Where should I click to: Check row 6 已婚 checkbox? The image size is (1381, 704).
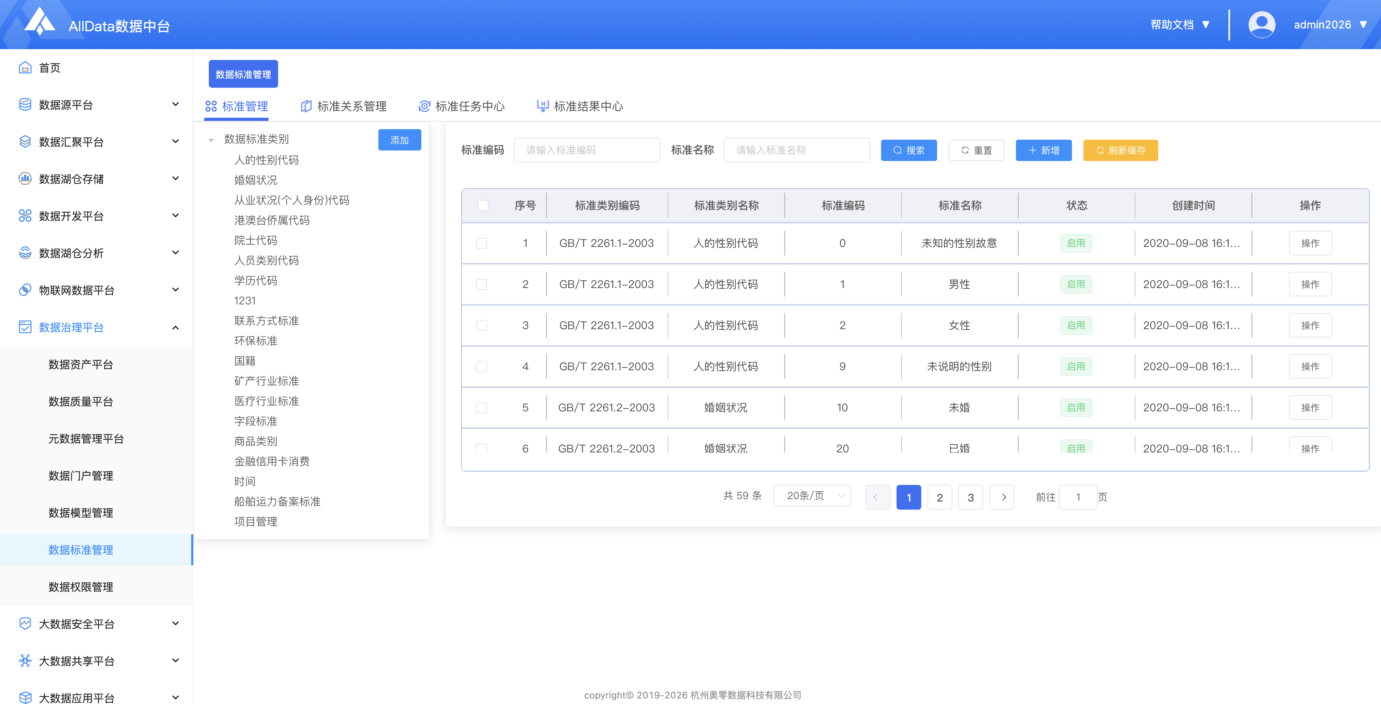(481, 448)
